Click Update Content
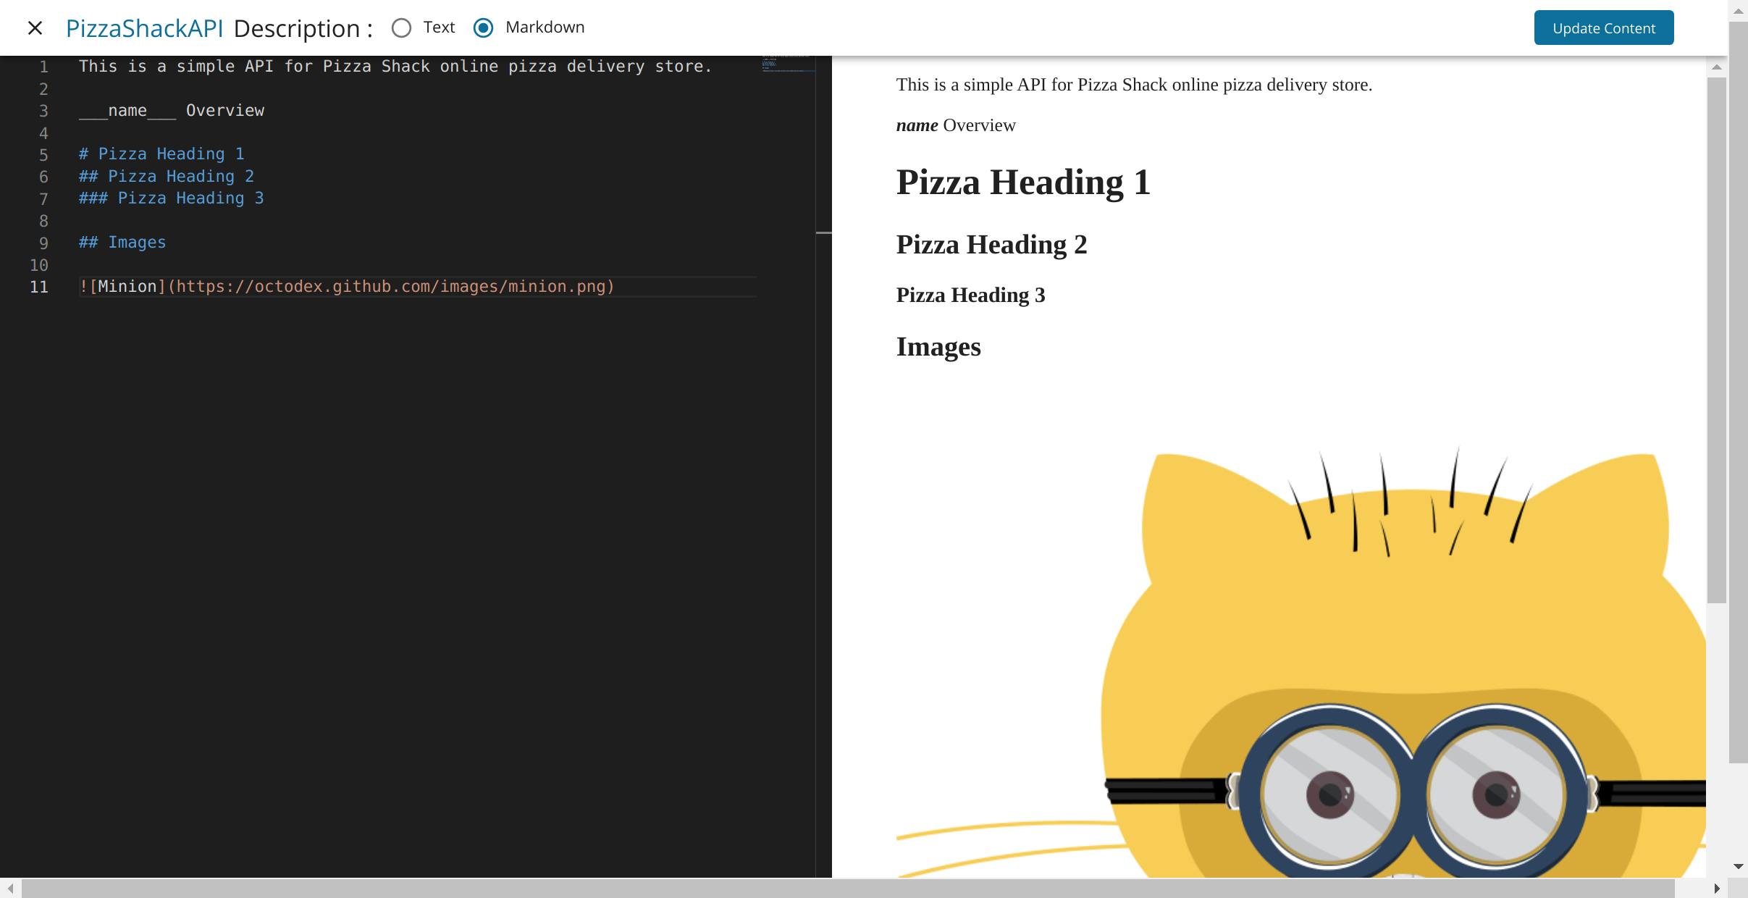This screenshot has height=898, width=1748. coord(1602,28)
